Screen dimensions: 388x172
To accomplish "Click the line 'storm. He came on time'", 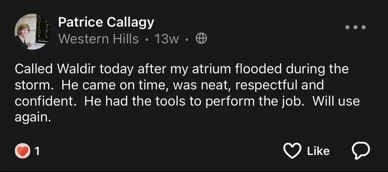I will click(x=169, y=85).
